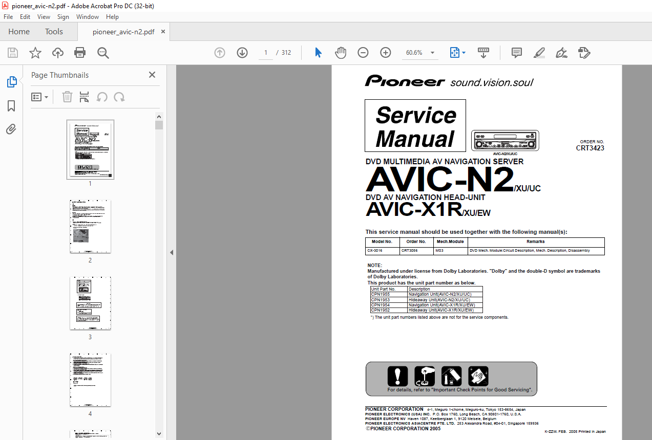Click thumbnail scrollbar down arrow
Image resolution: width=652 pixels, height=440 pixels.
tap(159, 433)
